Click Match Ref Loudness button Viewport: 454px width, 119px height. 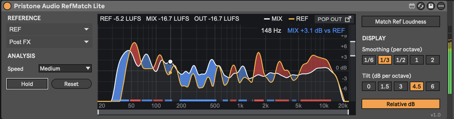point(401,22)
